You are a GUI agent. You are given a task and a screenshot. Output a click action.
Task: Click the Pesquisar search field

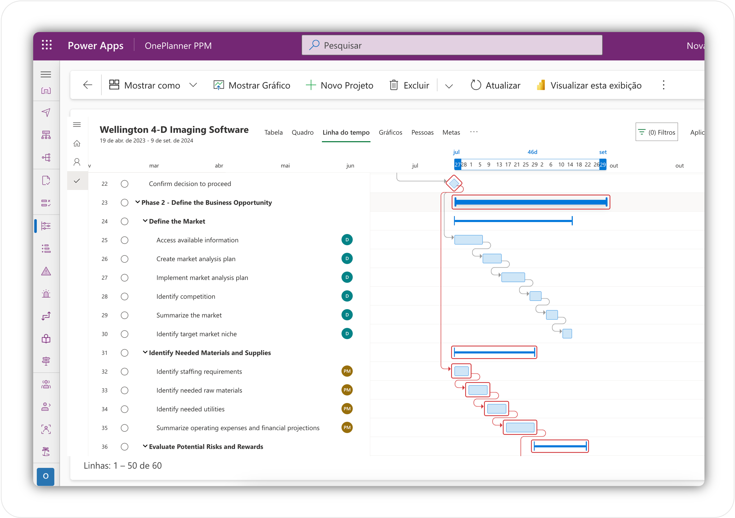coord(452,45)
